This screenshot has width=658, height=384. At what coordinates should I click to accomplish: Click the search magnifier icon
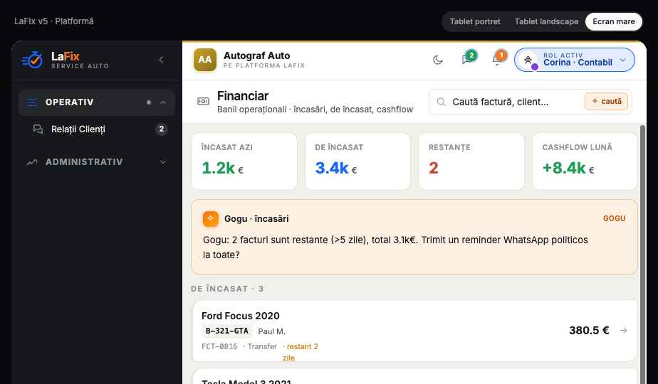point(441,102)
